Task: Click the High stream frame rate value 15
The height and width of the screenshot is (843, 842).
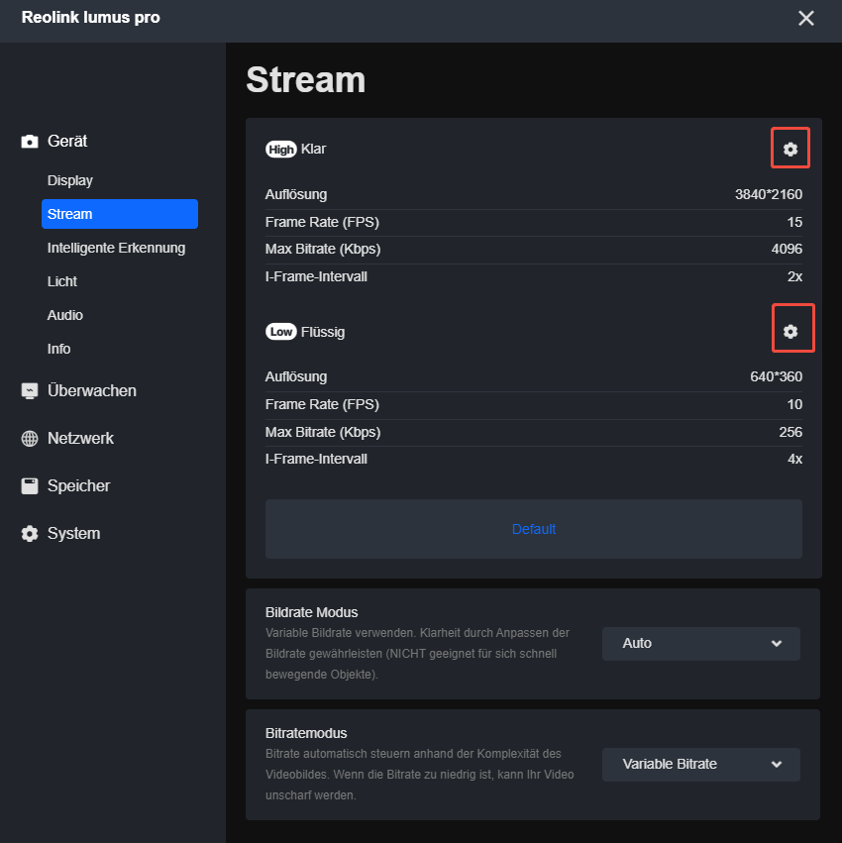Action: pyautogui.click(x=794, y=222)
